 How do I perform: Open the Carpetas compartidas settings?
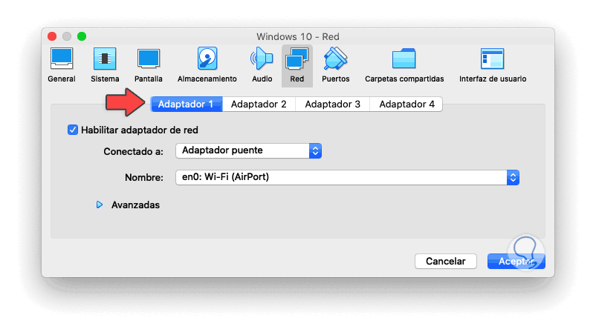click(404, 65)
